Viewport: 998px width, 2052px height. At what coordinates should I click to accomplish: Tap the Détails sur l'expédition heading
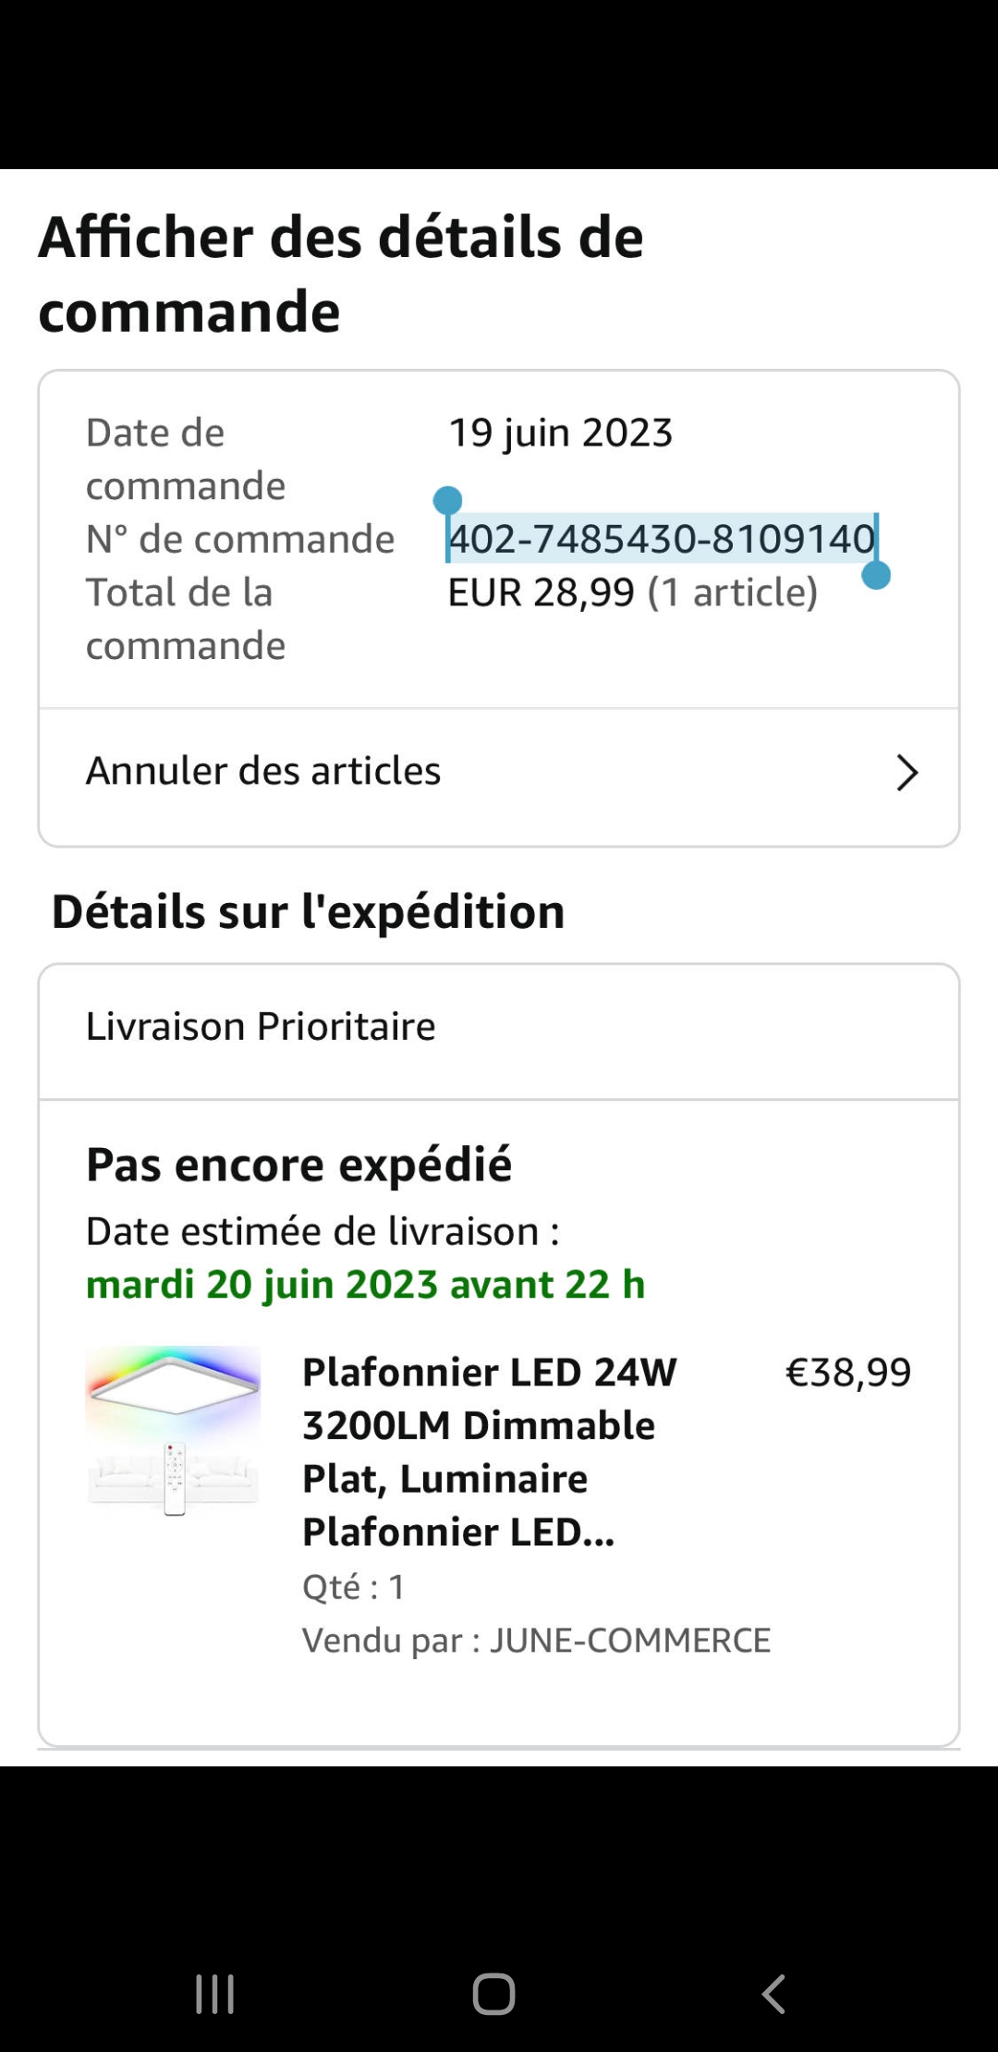coord(308,911)
